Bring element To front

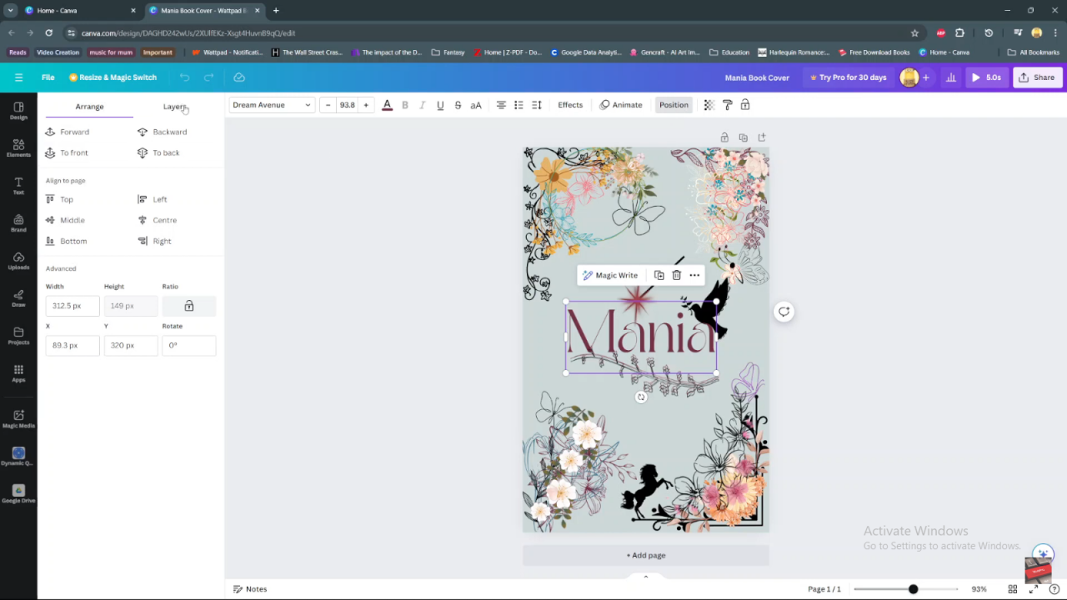coord(67,152)
